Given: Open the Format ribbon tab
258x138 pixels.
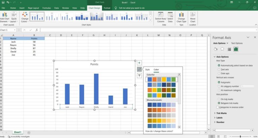Looking at the screenshot, I should (107, 8).
